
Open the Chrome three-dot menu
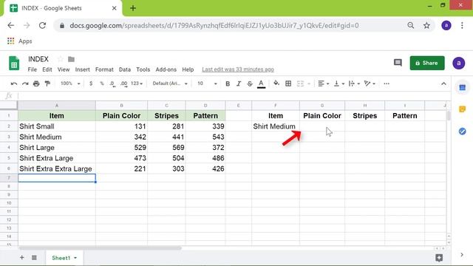(x=462, y=25)
